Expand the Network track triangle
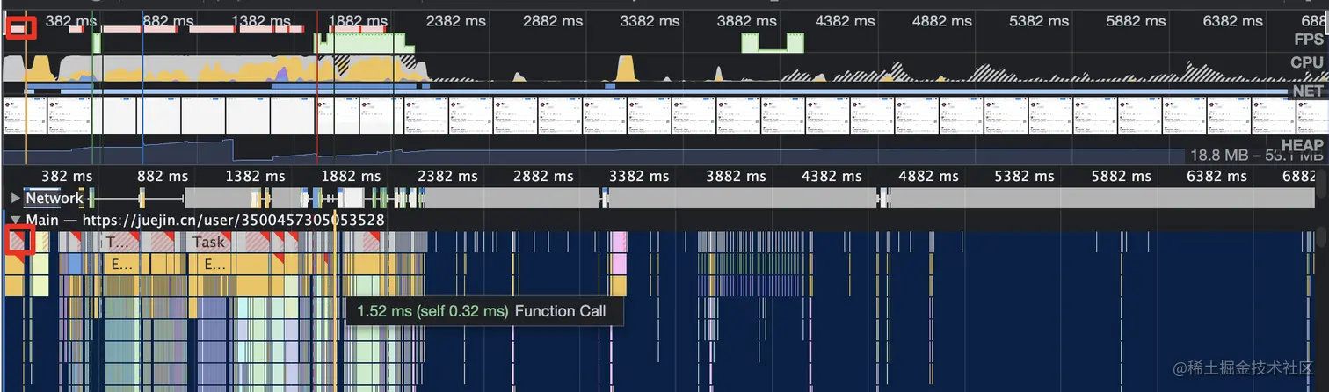The width and height of the screenshot is (1329, 392). [x=15, y=199]
